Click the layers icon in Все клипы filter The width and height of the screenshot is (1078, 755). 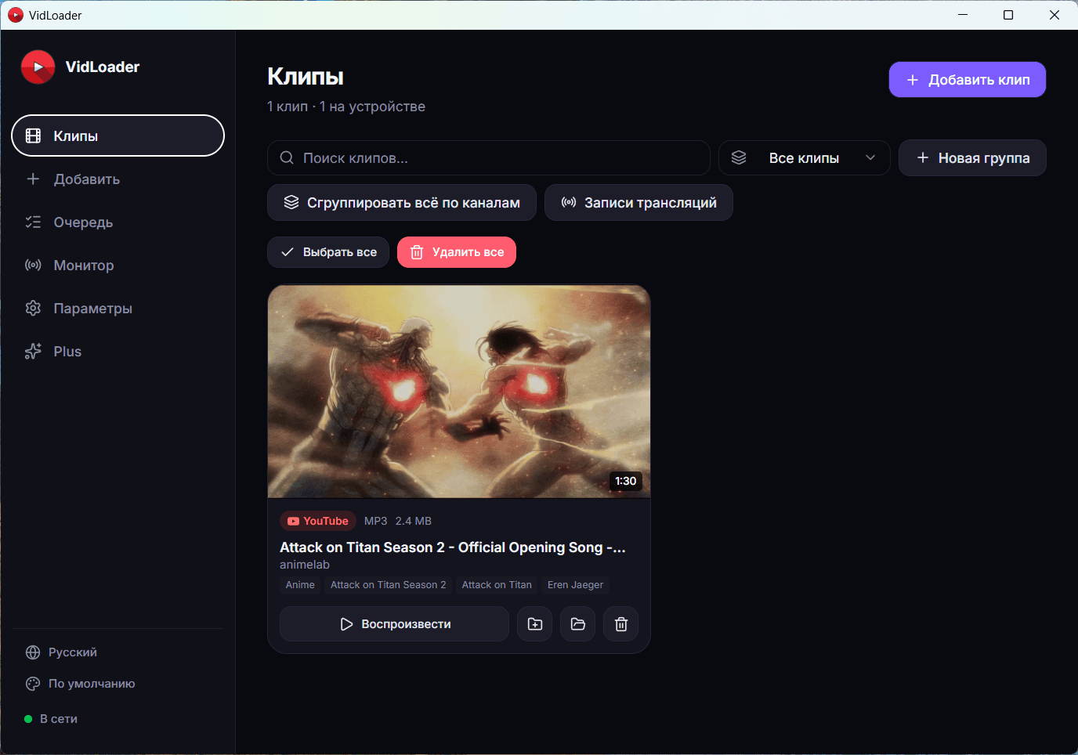point(739,158)
